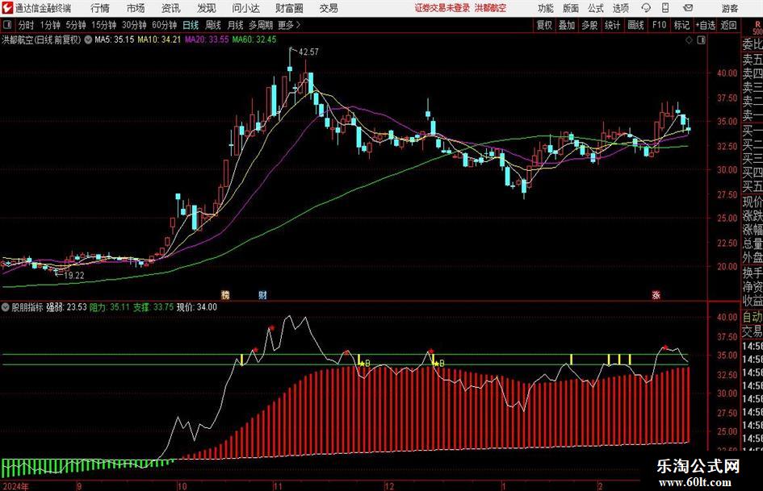
Task: Switch to 周线 weekly tab
Action: pos(213,25)
